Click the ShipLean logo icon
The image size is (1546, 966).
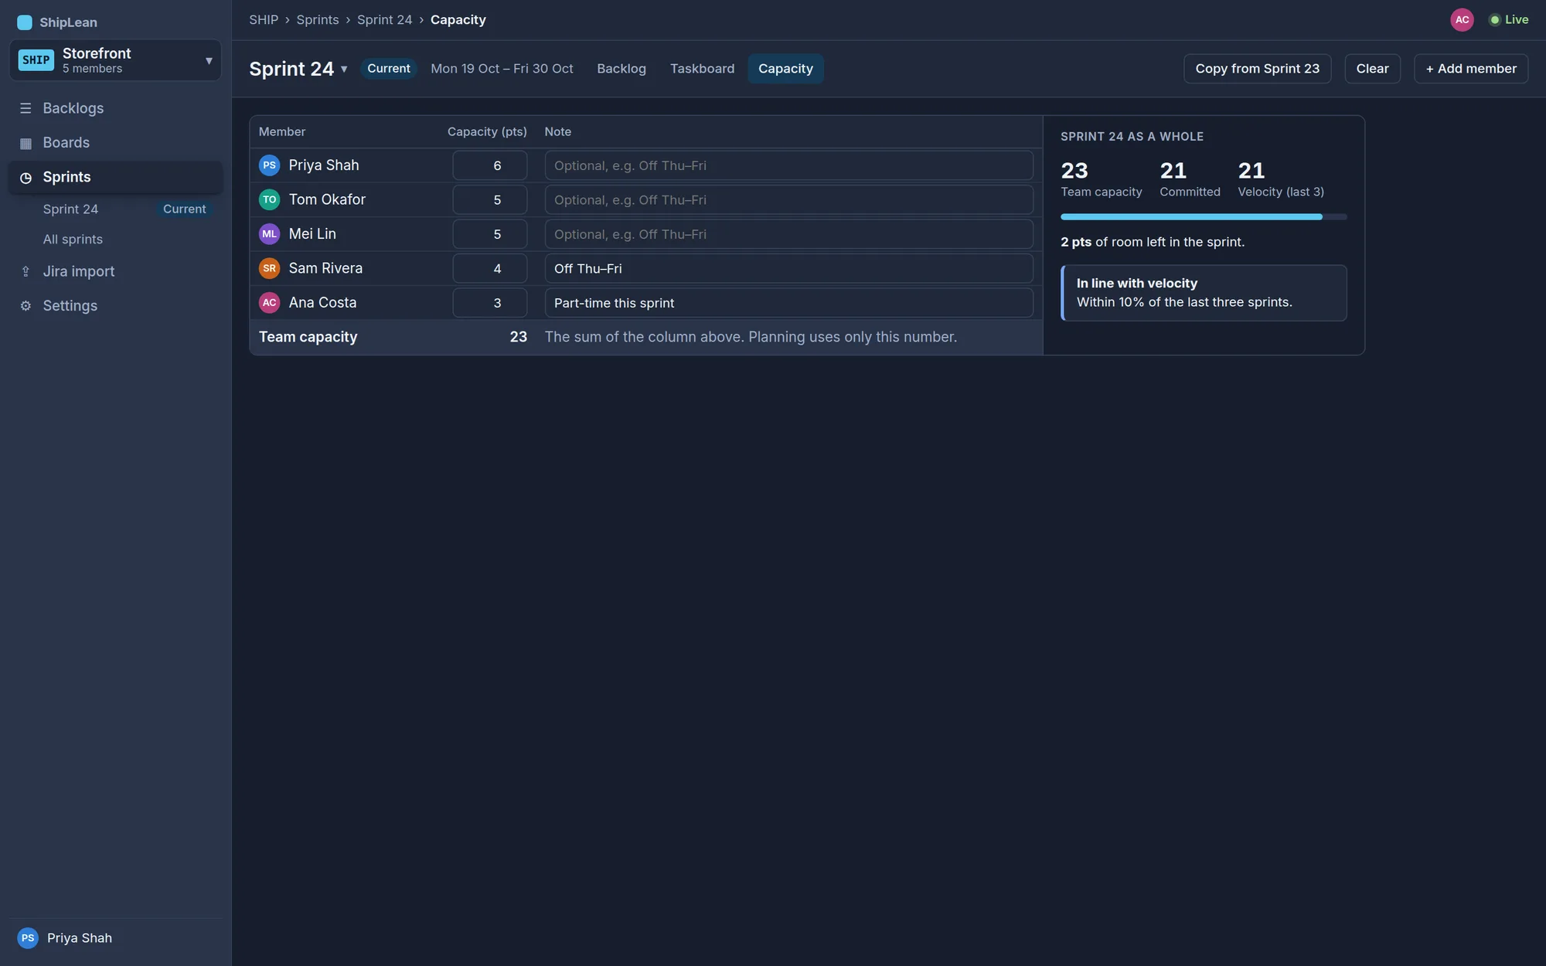pos(25,22)
